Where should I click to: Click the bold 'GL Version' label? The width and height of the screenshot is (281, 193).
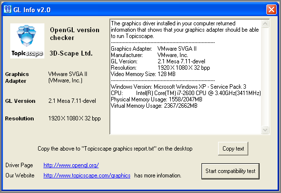tap(20, 101)
